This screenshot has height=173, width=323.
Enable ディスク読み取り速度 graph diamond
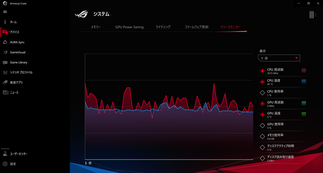point(262,158)
